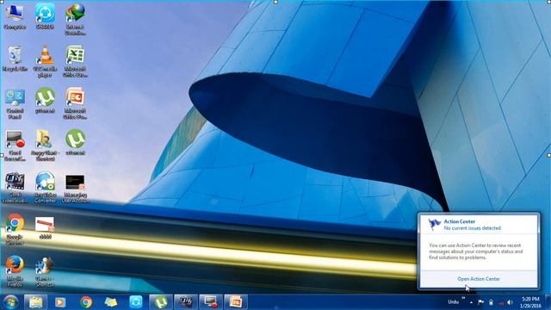Launch Mozilla Firefox desktop shortcut
Screen dimensions: 551x310
(x=15, y=271)
